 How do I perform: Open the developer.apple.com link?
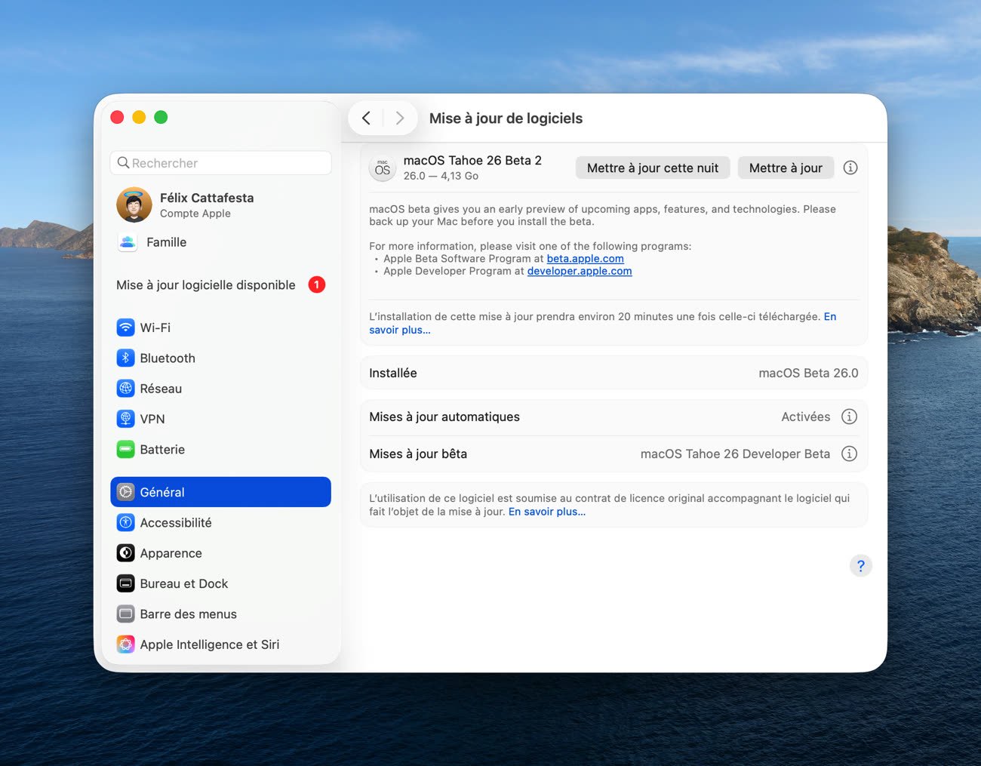pyautogui.click(x=580, y=271)
